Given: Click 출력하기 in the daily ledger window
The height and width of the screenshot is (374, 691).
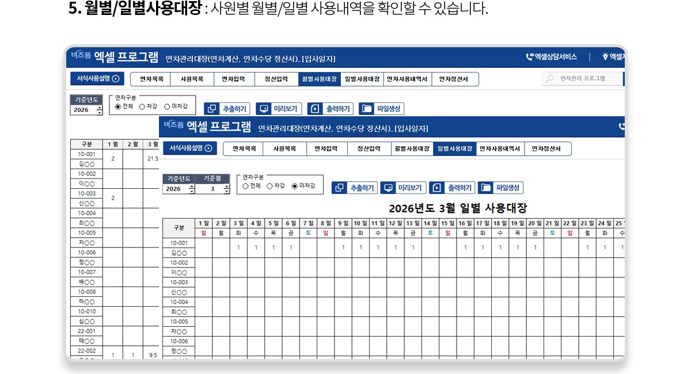Looking at the screenshot, I should coord(452,188).
